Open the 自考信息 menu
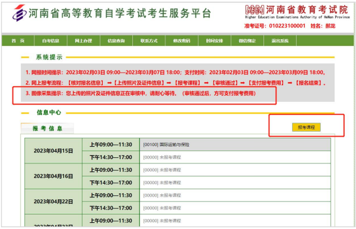 pos(50,41)
